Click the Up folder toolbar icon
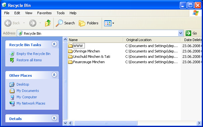203x127 pixels. tap(48, 23)
